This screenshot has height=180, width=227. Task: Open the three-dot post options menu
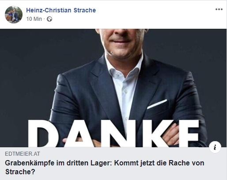[x=219, y=9]
